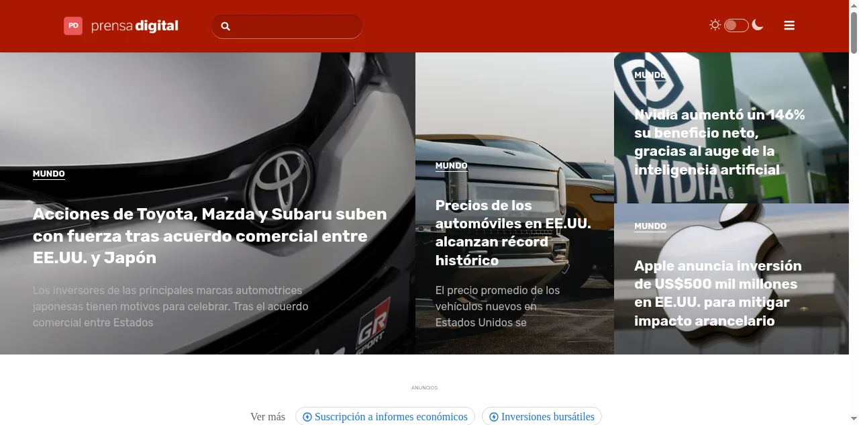The width and height of the screenshot is (859, 425).
Task: Open the hamburger menu
Action: click(x=789, y=26)
